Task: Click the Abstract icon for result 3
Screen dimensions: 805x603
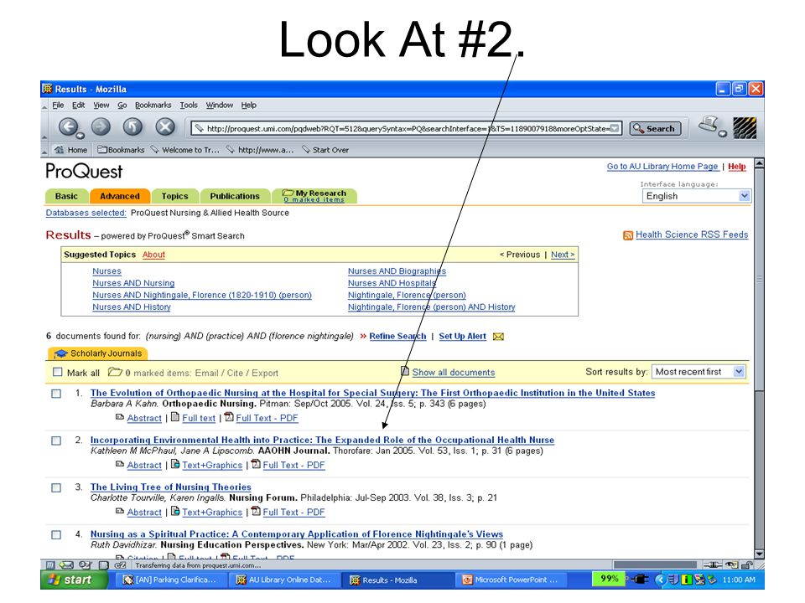Action: click(x=120, y=511)
